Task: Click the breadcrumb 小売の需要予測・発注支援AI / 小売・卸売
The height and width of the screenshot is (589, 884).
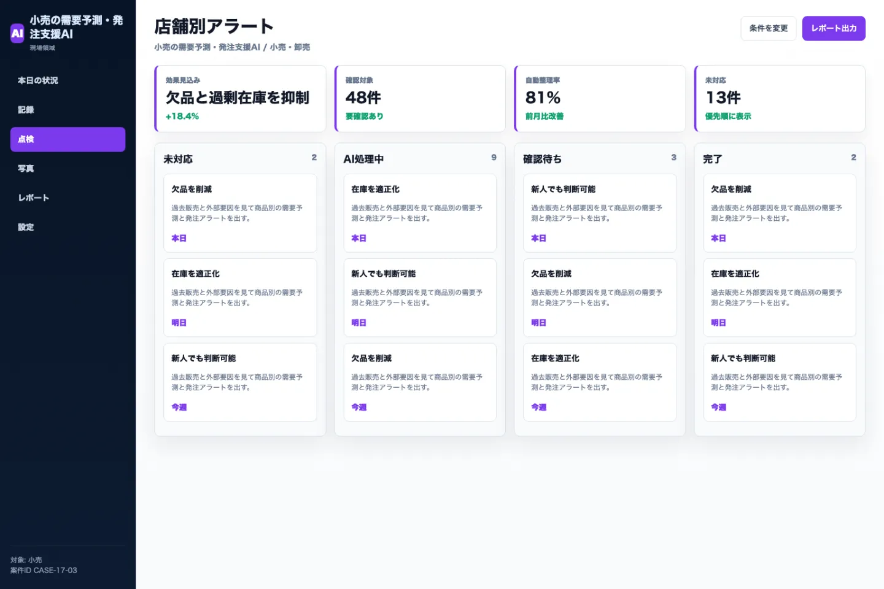Action: pyautogui.click(x=232, y=47)
